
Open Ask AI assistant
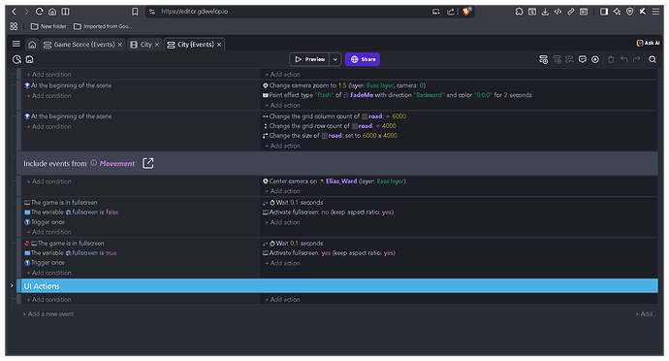tap(648, 43)
